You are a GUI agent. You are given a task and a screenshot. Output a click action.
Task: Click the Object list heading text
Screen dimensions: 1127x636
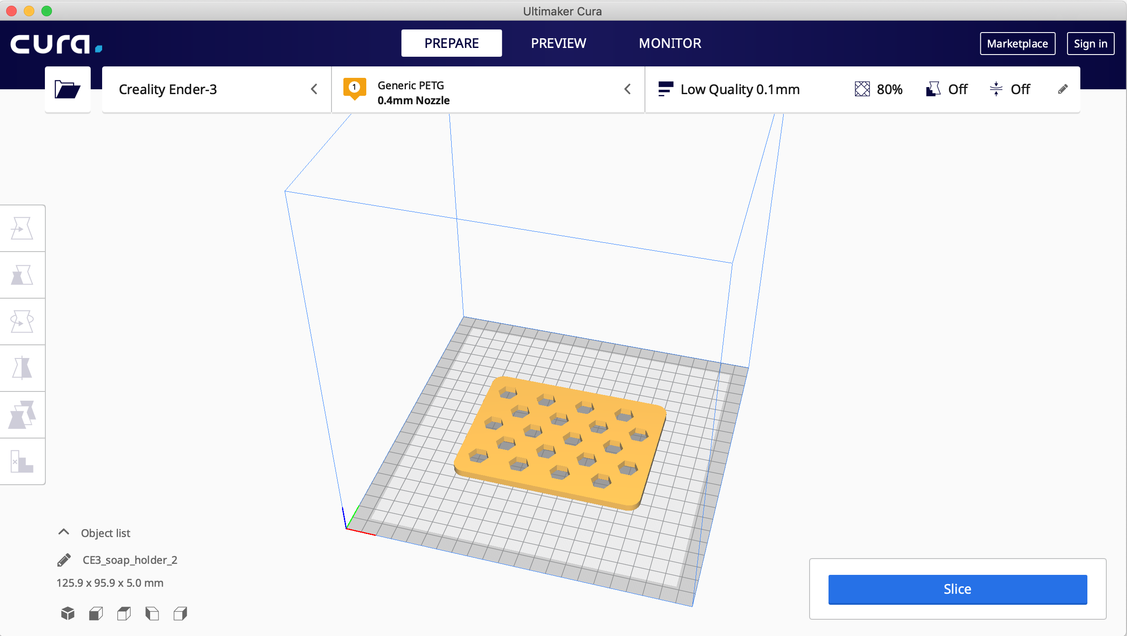106,533
